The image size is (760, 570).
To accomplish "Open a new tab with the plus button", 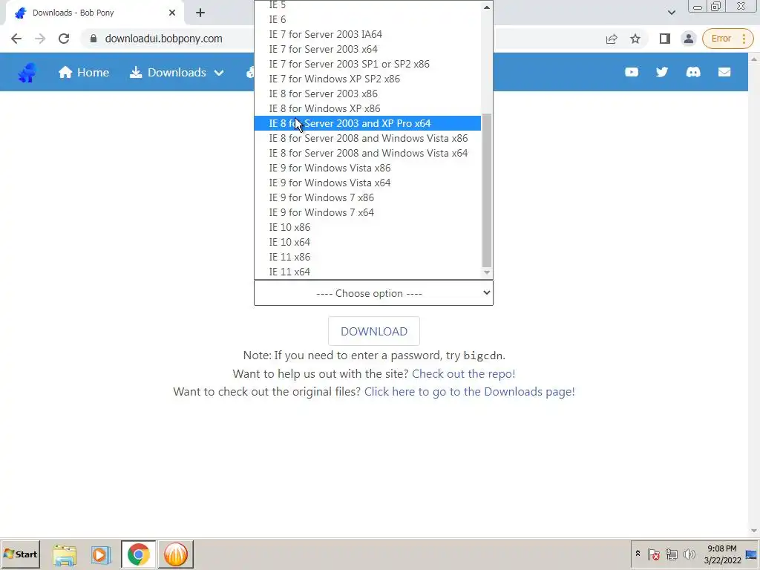I will tap(200, 13).
